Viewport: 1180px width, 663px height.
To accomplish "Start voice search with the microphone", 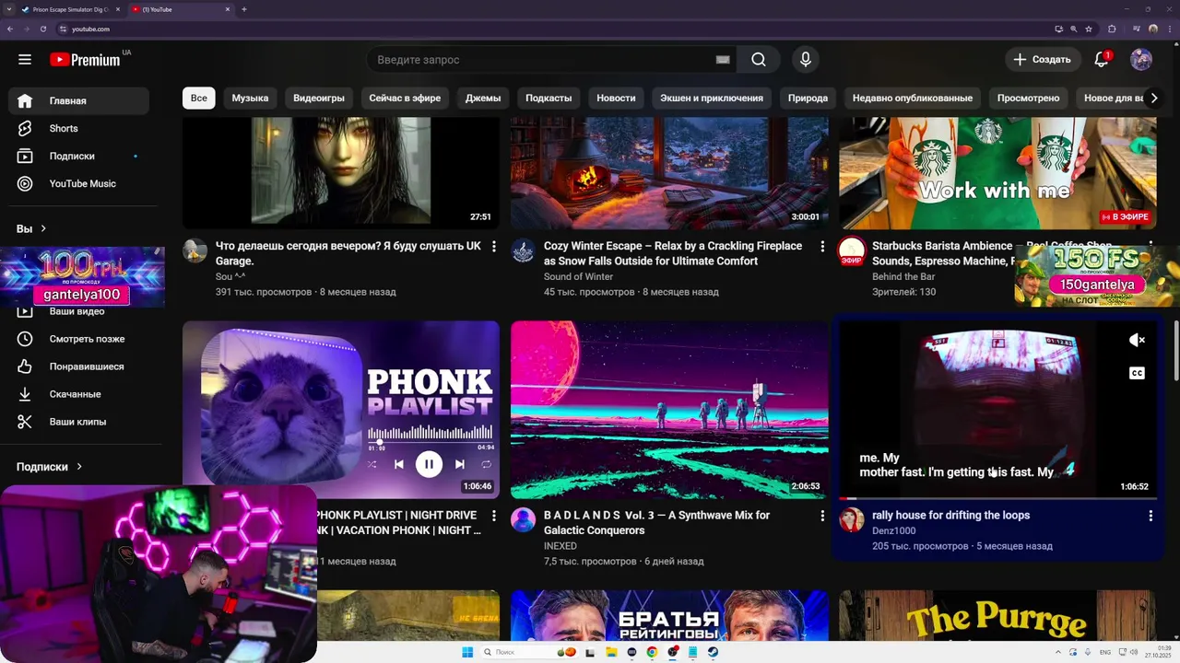I will 806,60.
